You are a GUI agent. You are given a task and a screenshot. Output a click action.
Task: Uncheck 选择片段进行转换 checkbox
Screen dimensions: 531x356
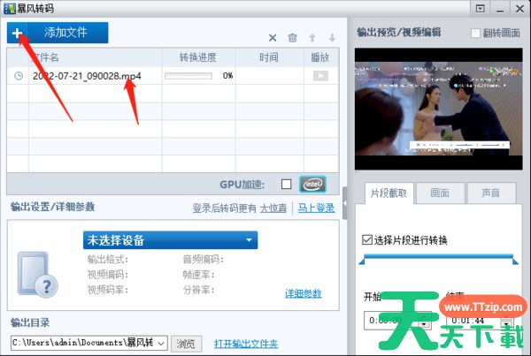367,240
